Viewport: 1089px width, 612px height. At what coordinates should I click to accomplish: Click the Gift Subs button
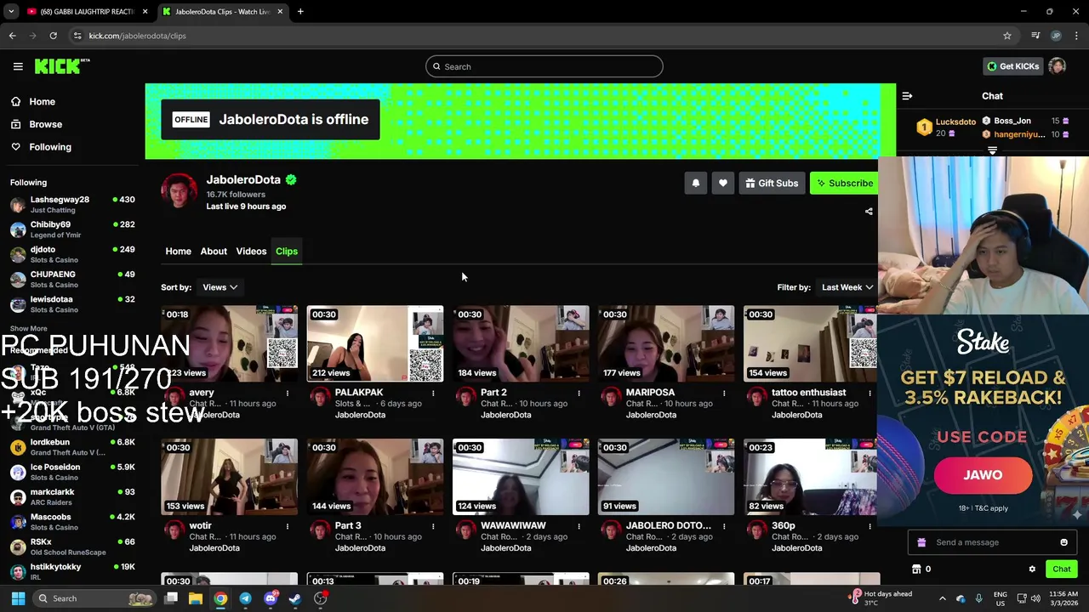coord(772,183)
